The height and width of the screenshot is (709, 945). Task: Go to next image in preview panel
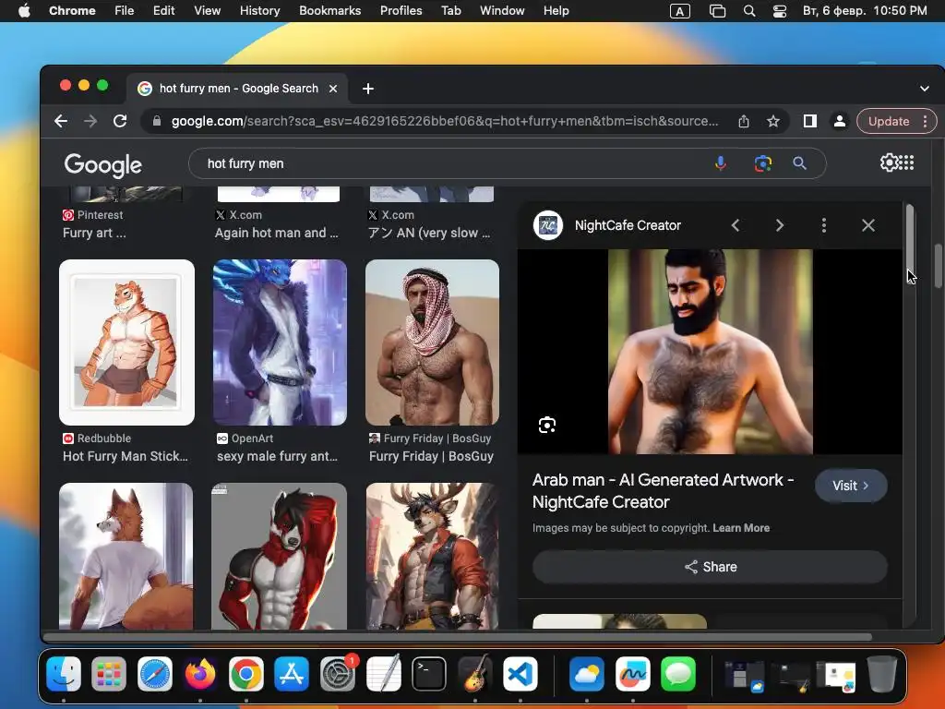click(779, 225)
